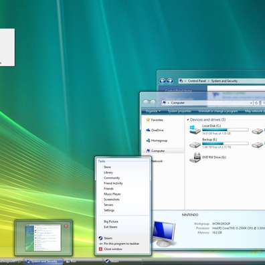Click the Steam taskbar button

pos(122,262)
